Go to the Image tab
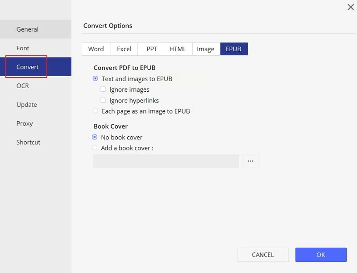This screenshot has width=357, height=273. coord(205,49)
